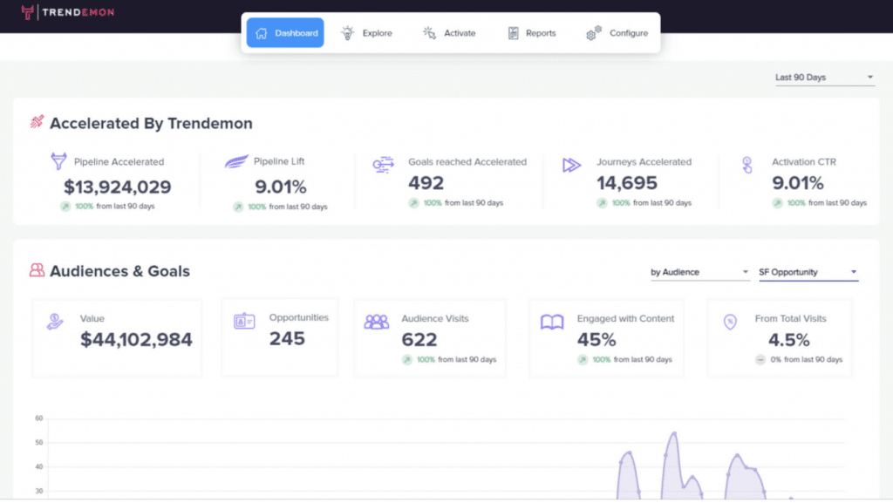Image resolution: width=893 pixels, height=503 pixels.
Task: Click the Journeys Accelerated trend arrow icon
Action: [602, 203]
